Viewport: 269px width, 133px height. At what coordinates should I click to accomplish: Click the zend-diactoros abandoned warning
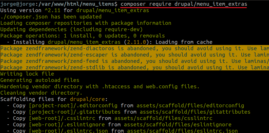[134, 48]
